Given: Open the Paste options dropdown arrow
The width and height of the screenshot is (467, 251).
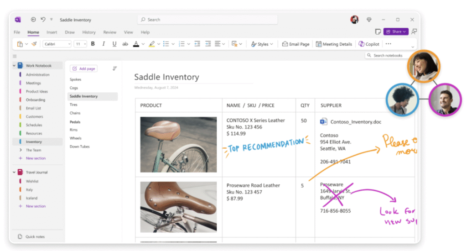Looking at the screenshot, I should 26,44.
